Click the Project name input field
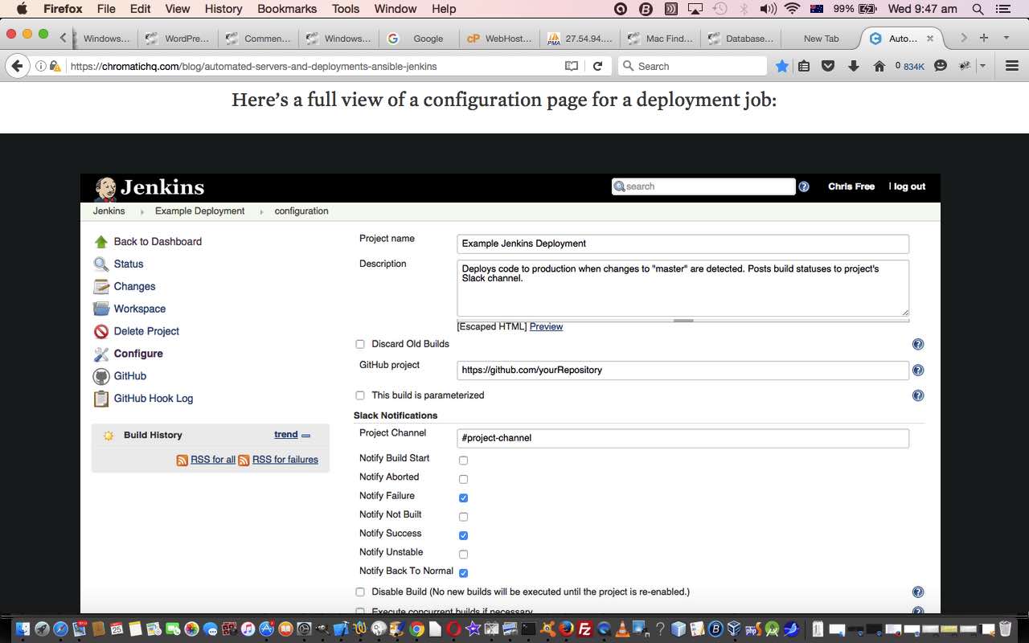 click(x=683, y=244)
